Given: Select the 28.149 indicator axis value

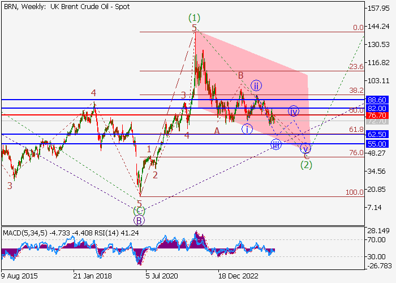Looking at the screenshot, I should pos(378,230).
